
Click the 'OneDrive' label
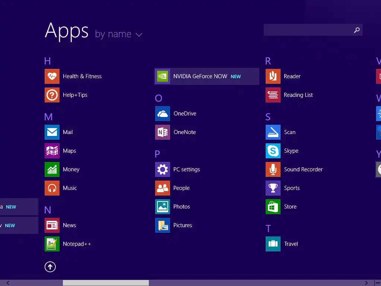(x=185, y=114)
